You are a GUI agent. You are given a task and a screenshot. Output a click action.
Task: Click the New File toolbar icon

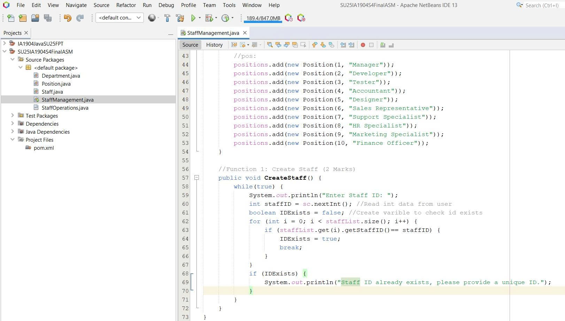10,18
